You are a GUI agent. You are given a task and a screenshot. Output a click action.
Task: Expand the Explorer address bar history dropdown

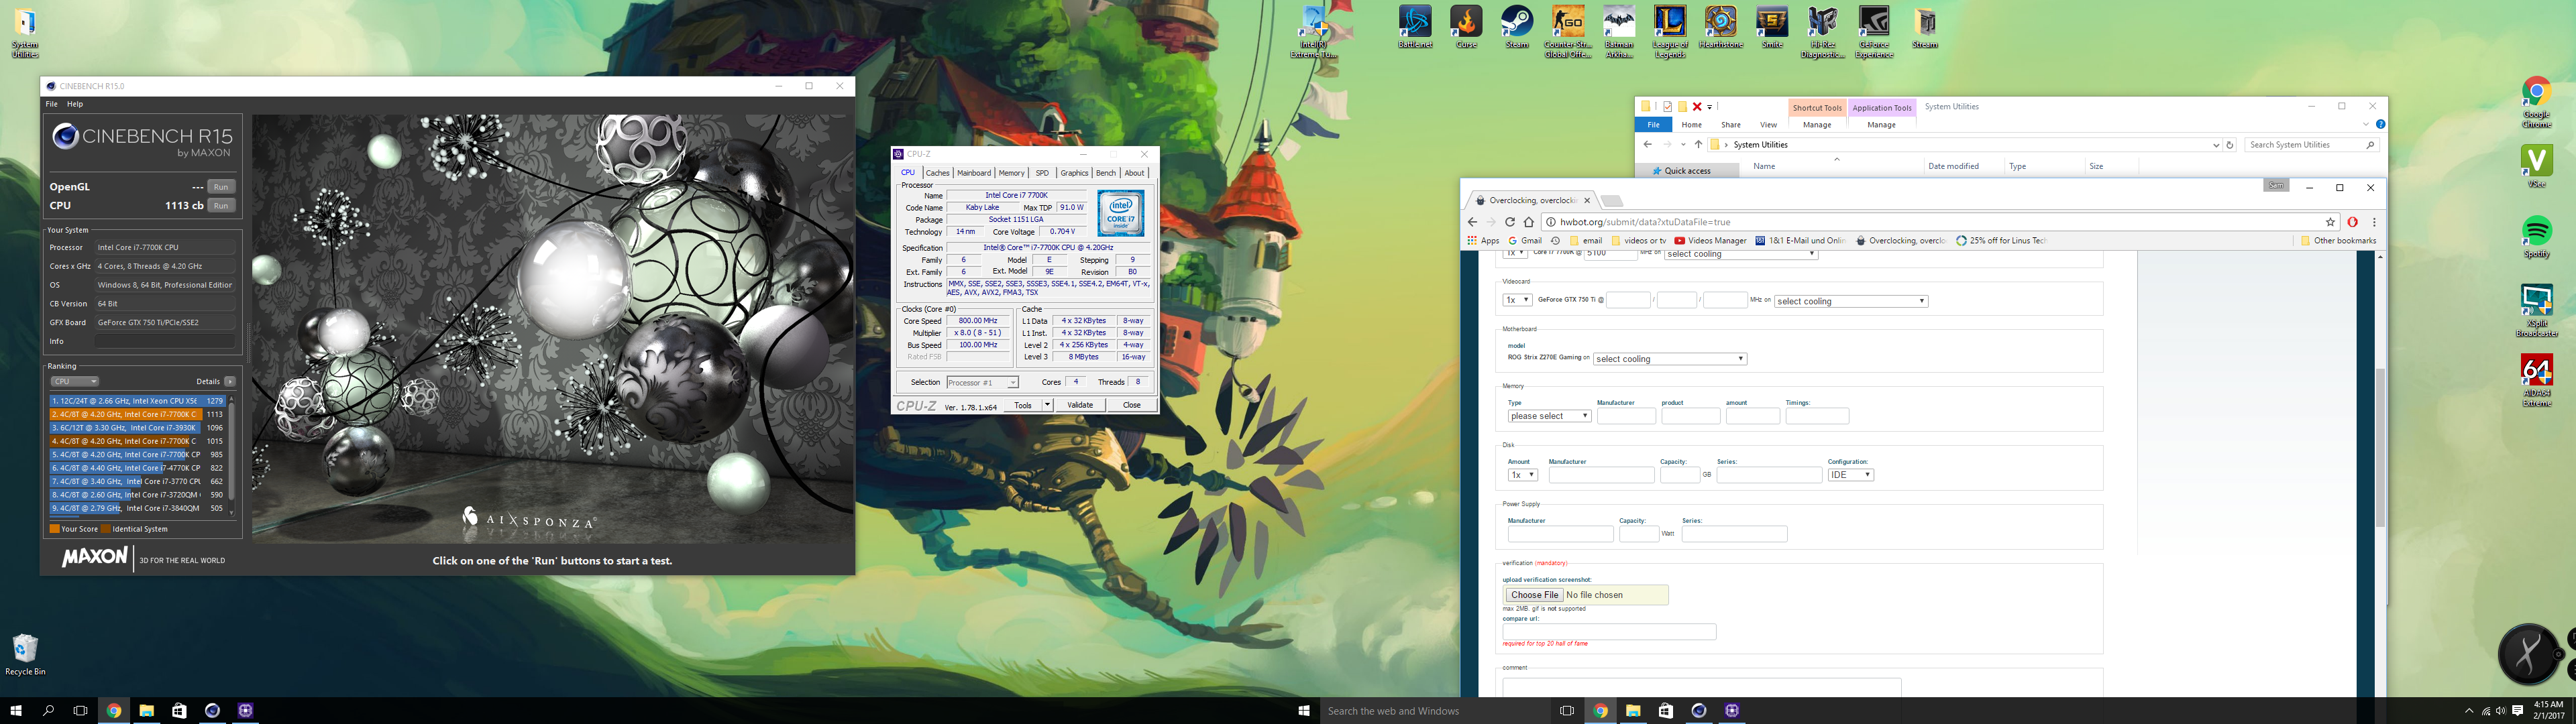click(2216, 145)
